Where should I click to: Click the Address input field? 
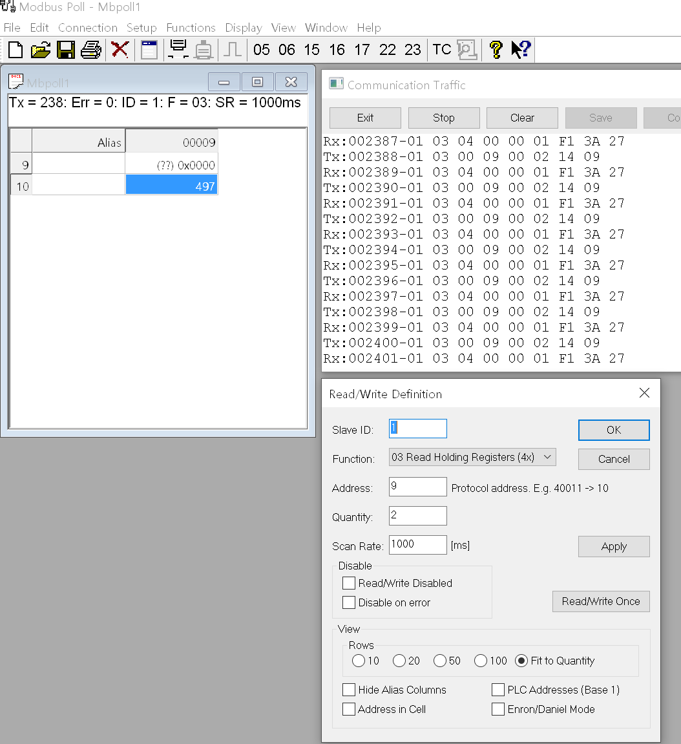click(x=418, y=487)
